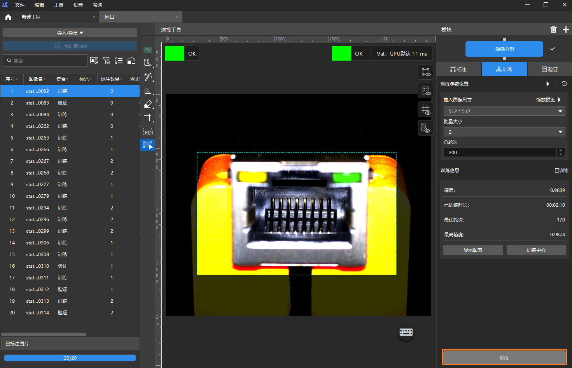Switch to the 验证 tab

pos(549,69)
